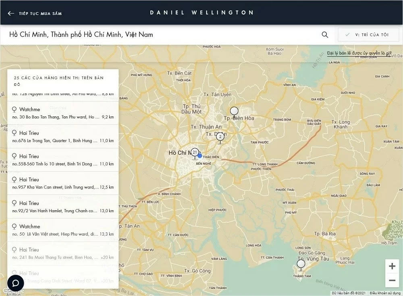This screenshot has height=296, width=403.
Task: Select Hai Trieu store on Le Trong Tan
Action: 63,137
